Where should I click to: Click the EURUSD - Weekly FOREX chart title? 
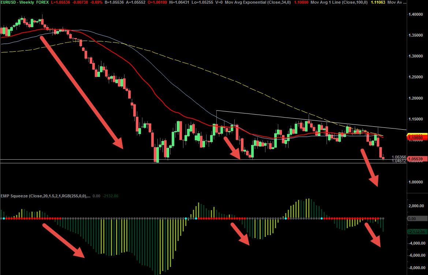[25, 2]
